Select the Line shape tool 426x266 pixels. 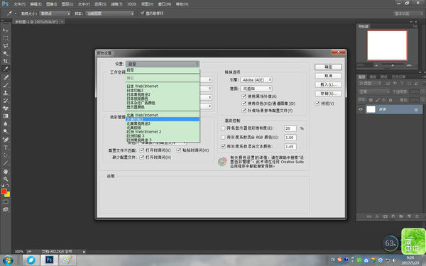pyautogui.click(x=6, y=163)
